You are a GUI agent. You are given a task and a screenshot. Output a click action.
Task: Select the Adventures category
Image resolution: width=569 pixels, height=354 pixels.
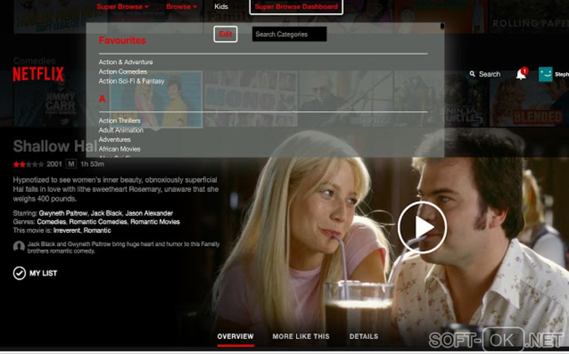tap(114, 139)
